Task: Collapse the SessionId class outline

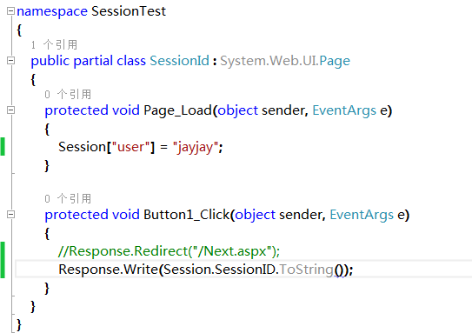Action: tap(10, 61)
